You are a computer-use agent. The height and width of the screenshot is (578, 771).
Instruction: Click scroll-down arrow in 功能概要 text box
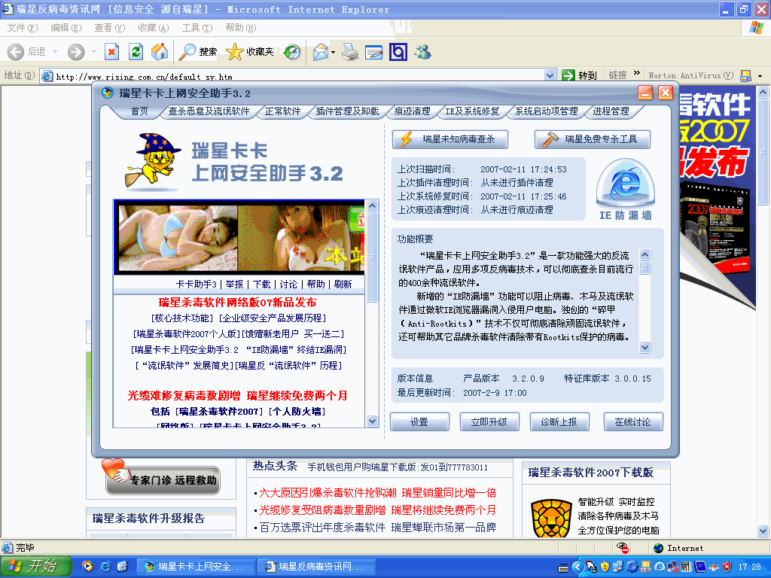pos(645,348)
